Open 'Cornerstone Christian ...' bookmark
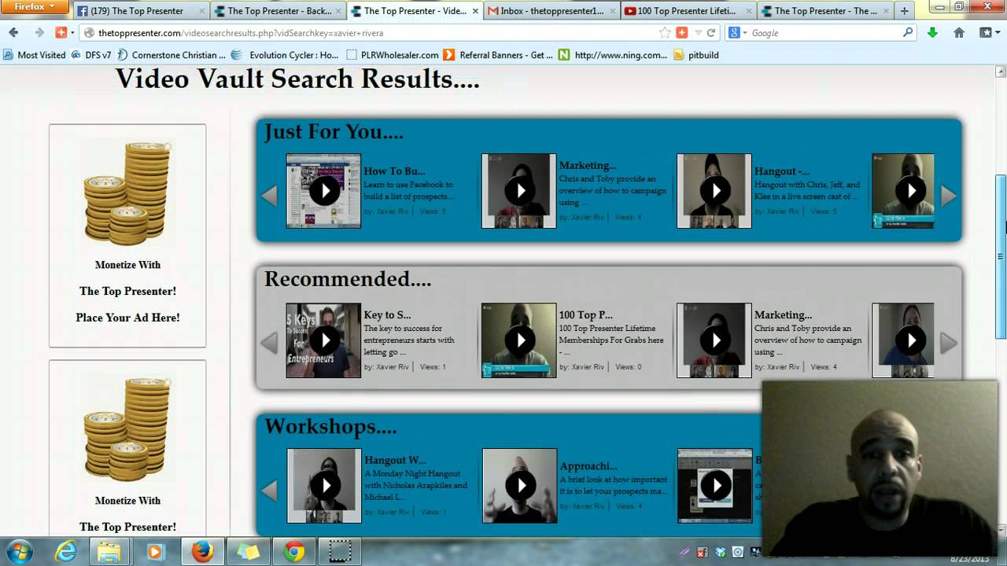Image resolution: width=1007 pixels, height=566 pixels. point(171,55)
